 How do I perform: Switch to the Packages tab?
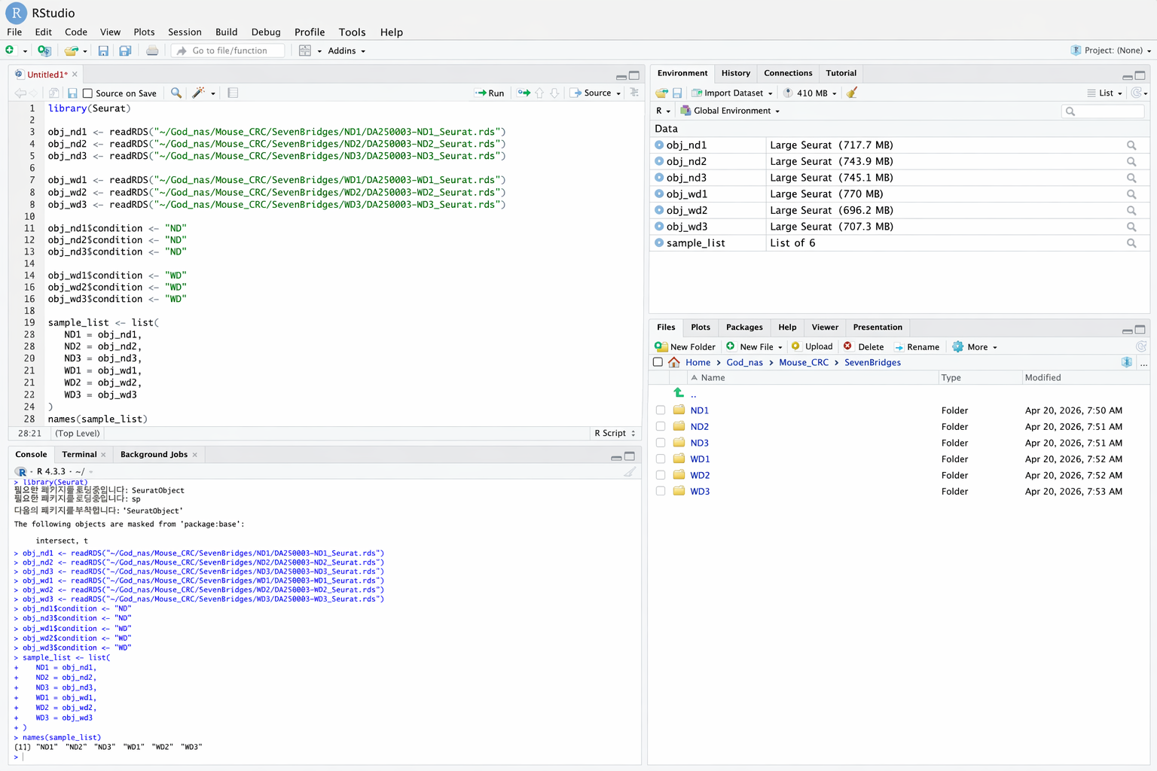pos(743,328)
